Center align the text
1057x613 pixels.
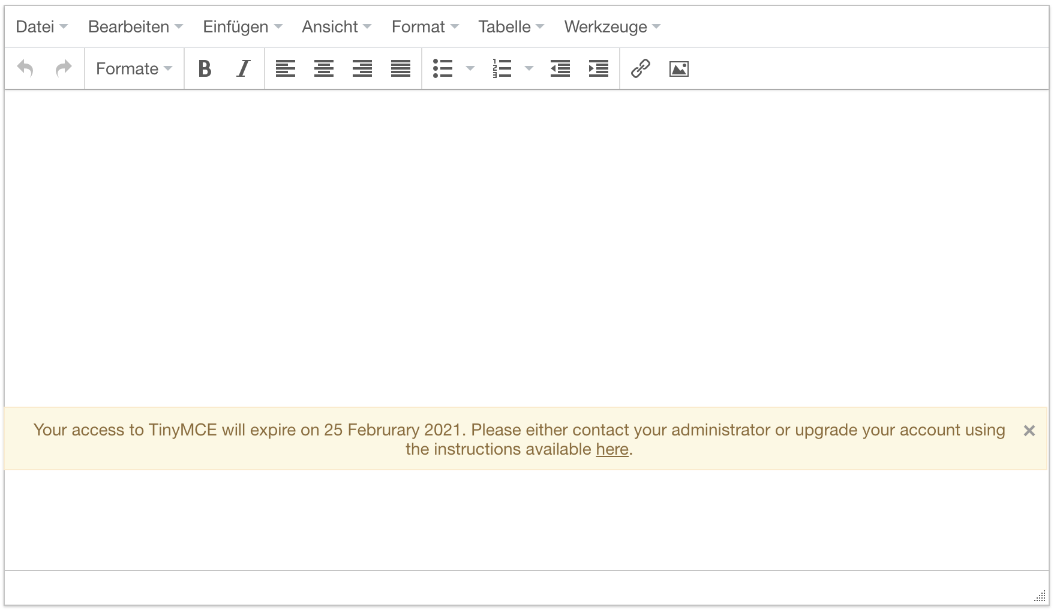(x=324, y=68)
